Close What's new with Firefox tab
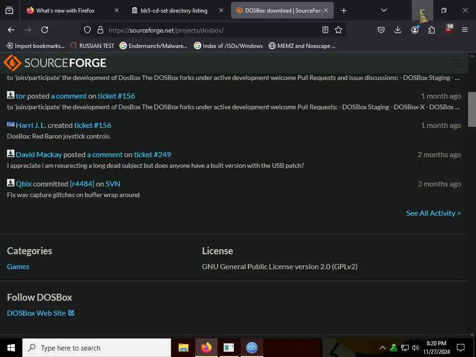The width and height of the screenshot is (476, 357). tap(117, 10)
